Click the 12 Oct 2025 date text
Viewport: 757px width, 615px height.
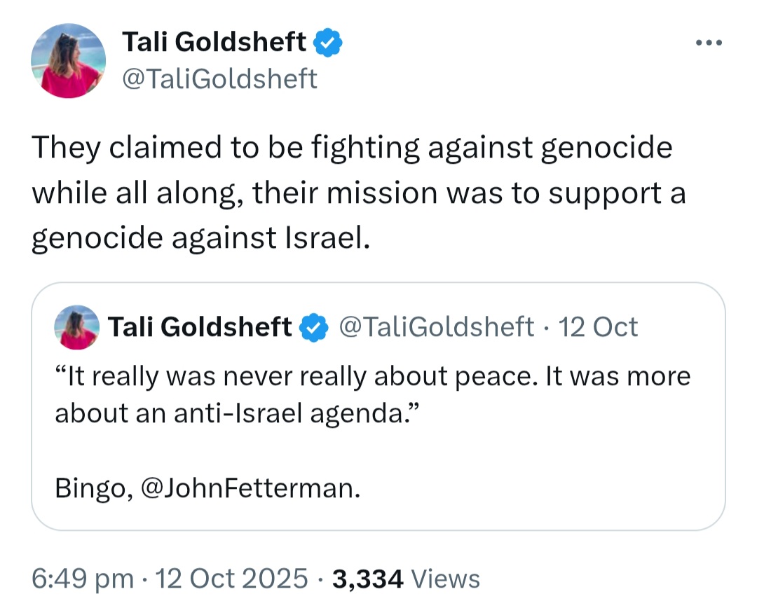[x=231, y=579]
